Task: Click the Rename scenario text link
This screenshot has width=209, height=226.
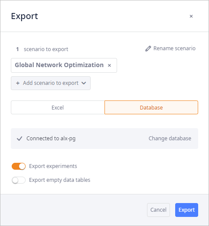Action: point(174,48)
